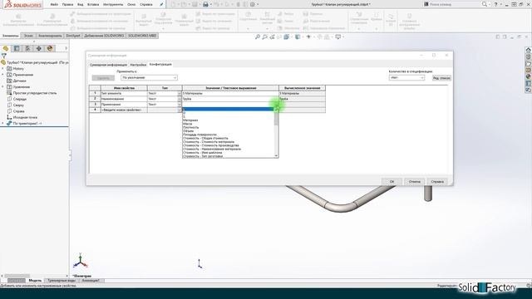The width and height of the screenshot is (532, 299).
Task: Click the search magnifier icon
Action: (485, 4)
